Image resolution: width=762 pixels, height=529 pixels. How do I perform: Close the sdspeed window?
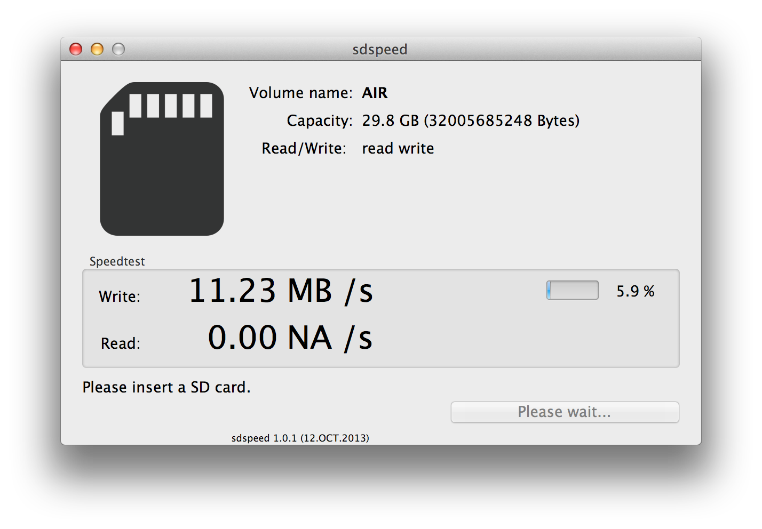click(x=76, y=50)
